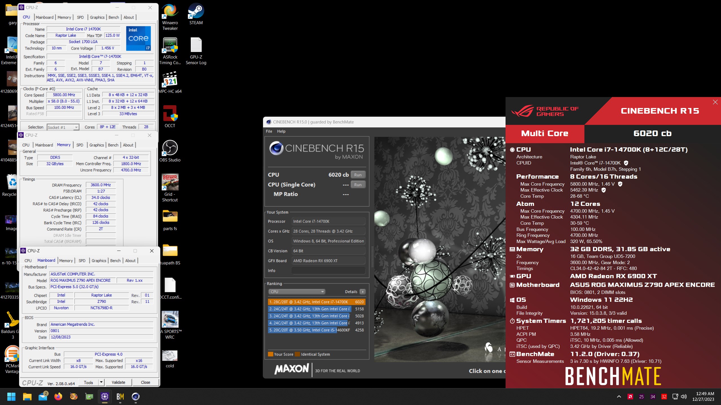The height and width of the screenshot is (405, 721).
Task: Click the Windows Start button
Action: click(x=11, y=397)
